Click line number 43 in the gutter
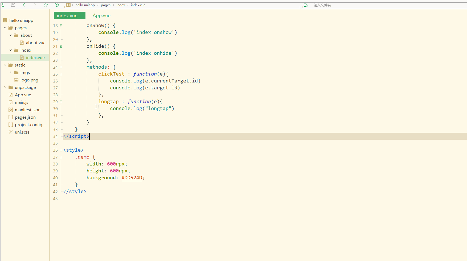Viewport: 467px width, 261px height. 55,198
